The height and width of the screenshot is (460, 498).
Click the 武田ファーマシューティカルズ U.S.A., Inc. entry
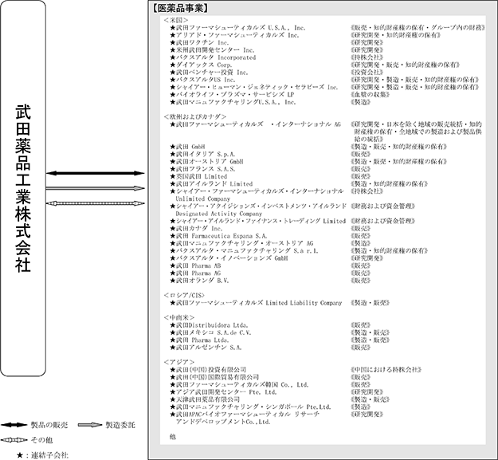(240, 27)
